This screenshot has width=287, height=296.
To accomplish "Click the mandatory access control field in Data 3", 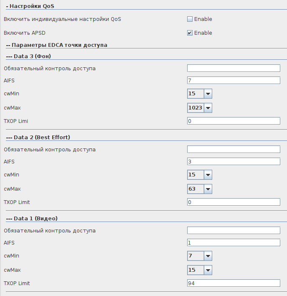I will click(x=234, y=68).
